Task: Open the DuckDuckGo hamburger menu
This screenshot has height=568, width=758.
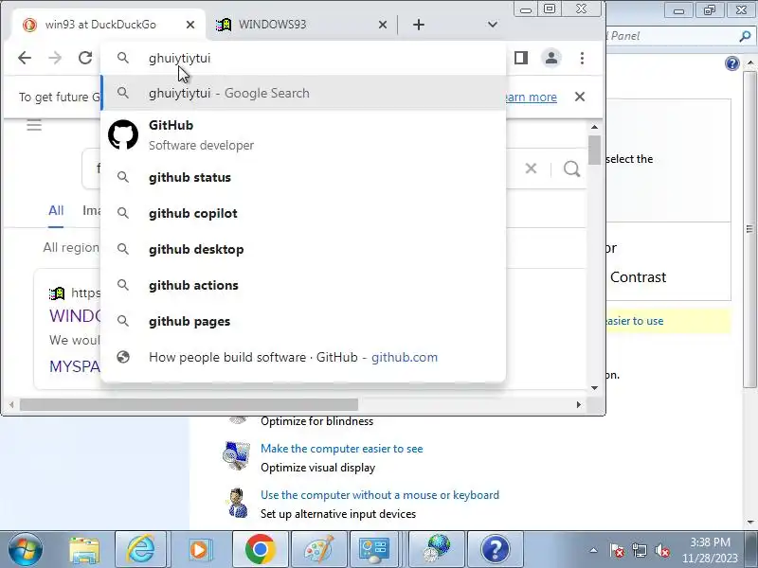Action: [34, 126]
